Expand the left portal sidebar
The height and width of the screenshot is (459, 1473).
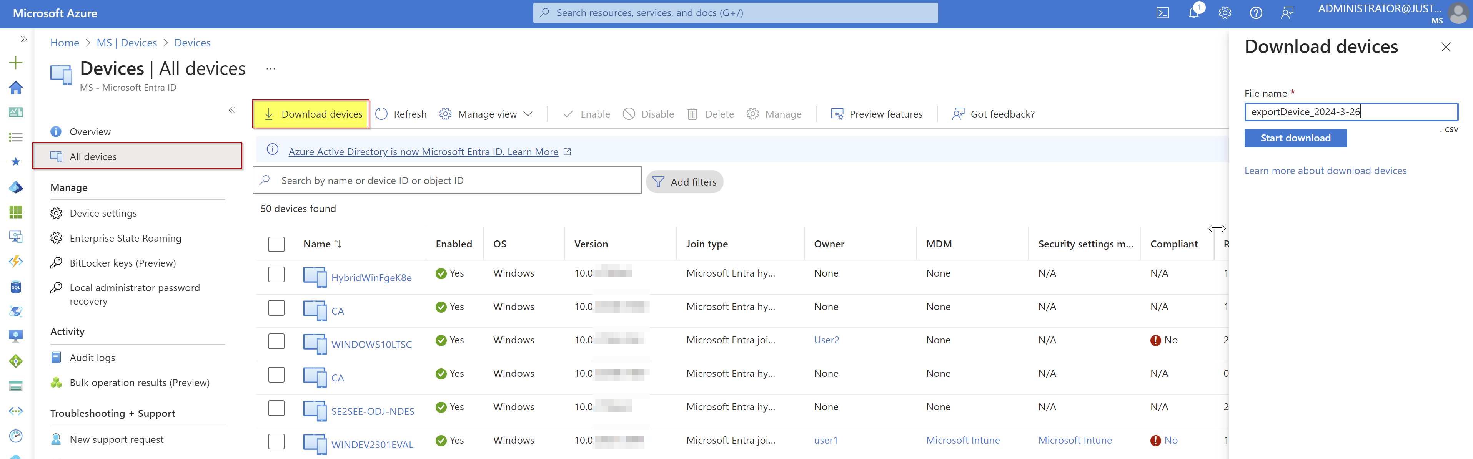pos(23,40)
